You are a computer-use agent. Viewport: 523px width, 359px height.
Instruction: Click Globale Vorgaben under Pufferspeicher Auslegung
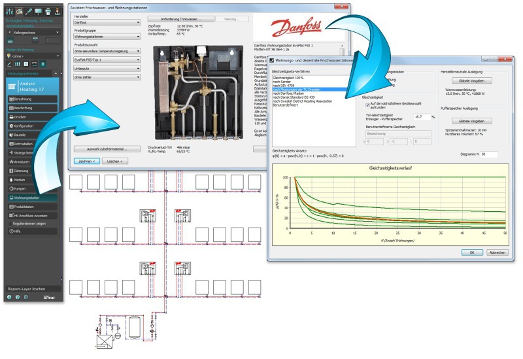click(471, 121)
